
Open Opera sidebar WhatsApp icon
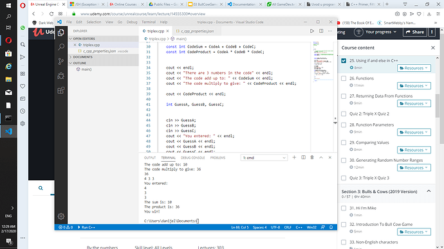point(23,28)
